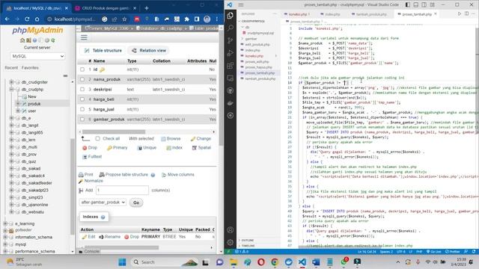479x269 pixels.
Task: Open VS Code Search view icon
Action: (x=231, y=28)
